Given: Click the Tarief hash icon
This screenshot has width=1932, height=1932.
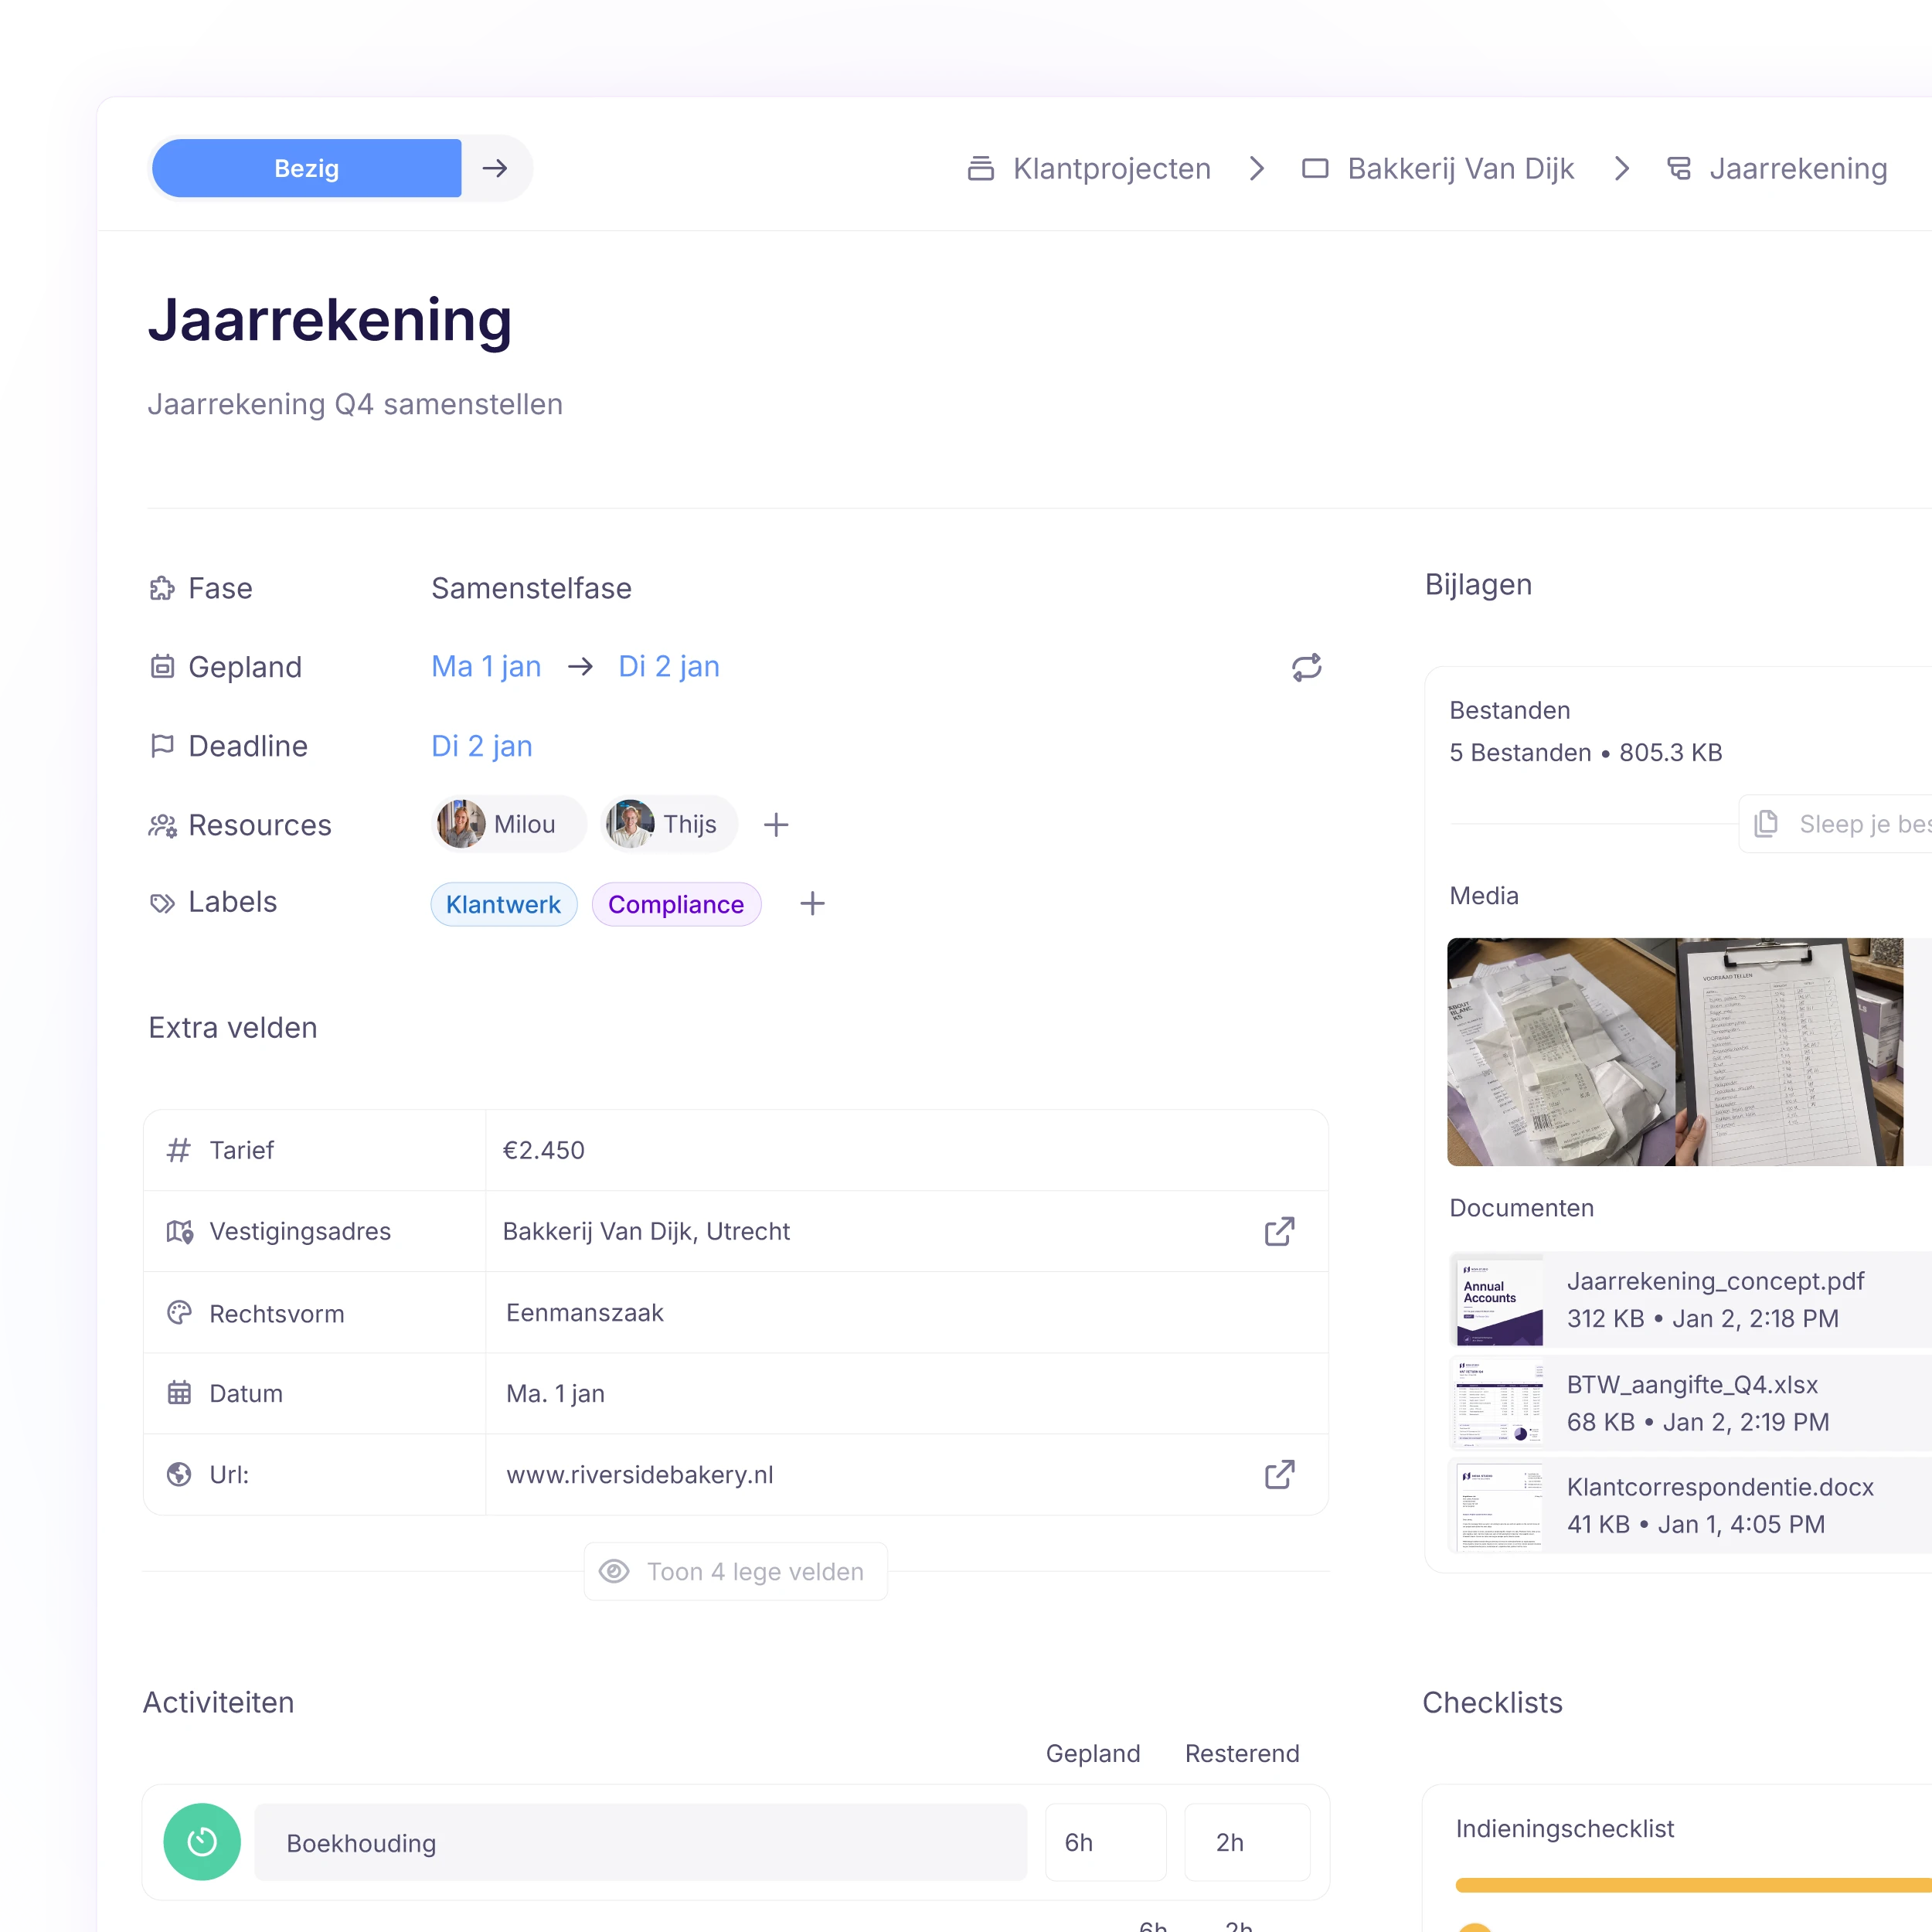Looking at the screenshot, I should click(179, 1150).
